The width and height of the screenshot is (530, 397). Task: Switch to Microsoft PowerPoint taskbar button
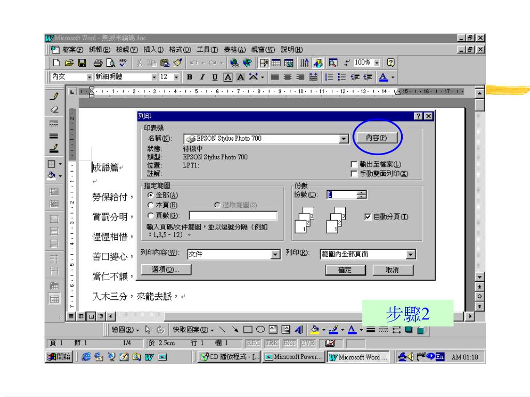[294, 357]
